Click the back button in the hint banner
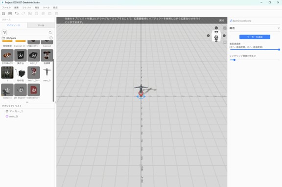Viewport: 282px width, 187px height. pyautogui.click(x=222, y=21)
